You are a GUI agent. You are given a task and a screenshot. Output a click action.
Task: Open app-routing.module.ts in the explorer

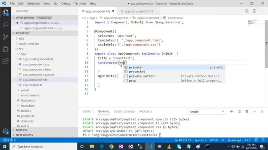pyautogui.click(x=45, y=59)
